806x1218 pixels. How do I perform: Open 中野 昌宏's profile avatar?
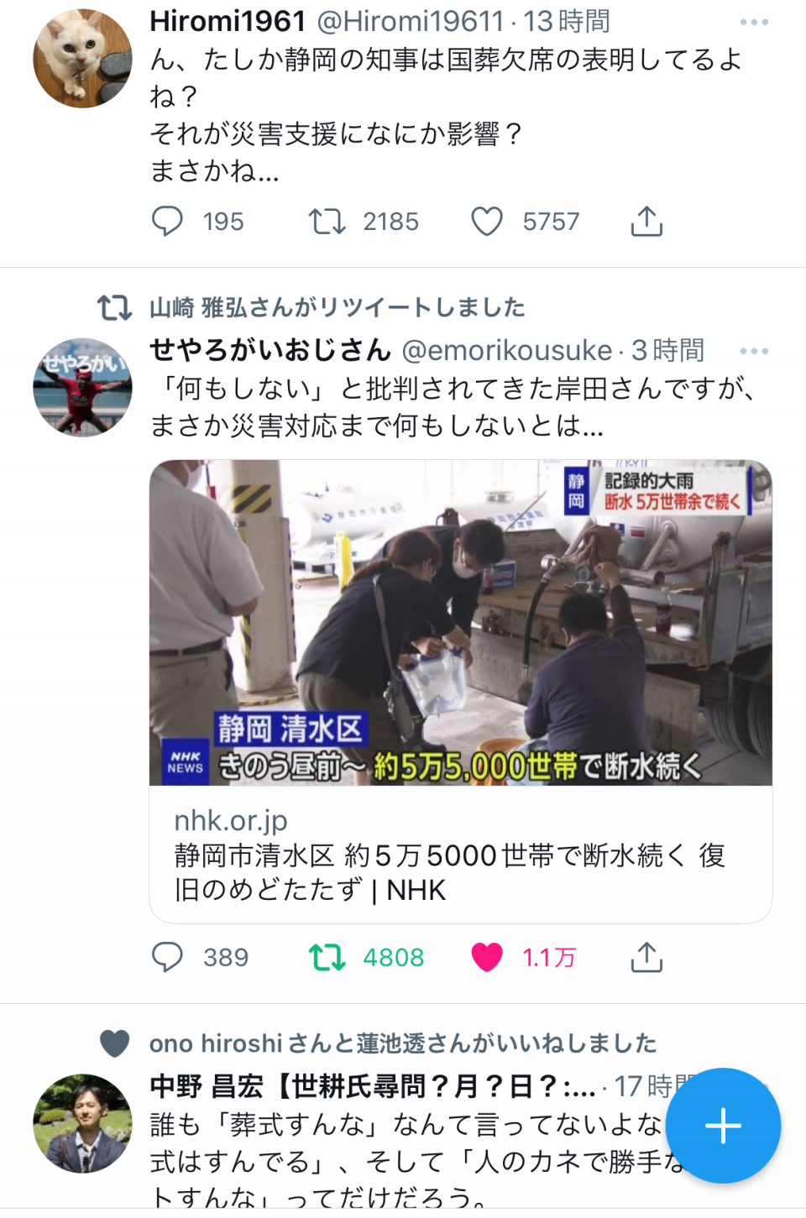point(82,1123)
